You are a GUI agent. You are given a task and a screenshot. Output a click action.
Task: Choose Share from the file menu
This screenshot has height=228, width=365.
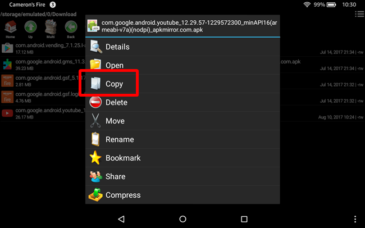182,176
